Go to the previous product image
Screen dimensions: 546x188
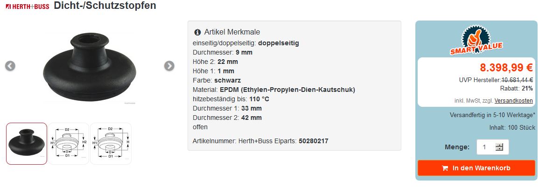[10, 66]
